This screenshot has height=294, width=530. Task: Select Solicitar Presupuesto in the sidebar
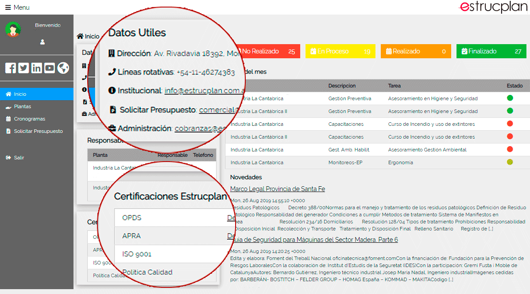(x=37, y=131)
